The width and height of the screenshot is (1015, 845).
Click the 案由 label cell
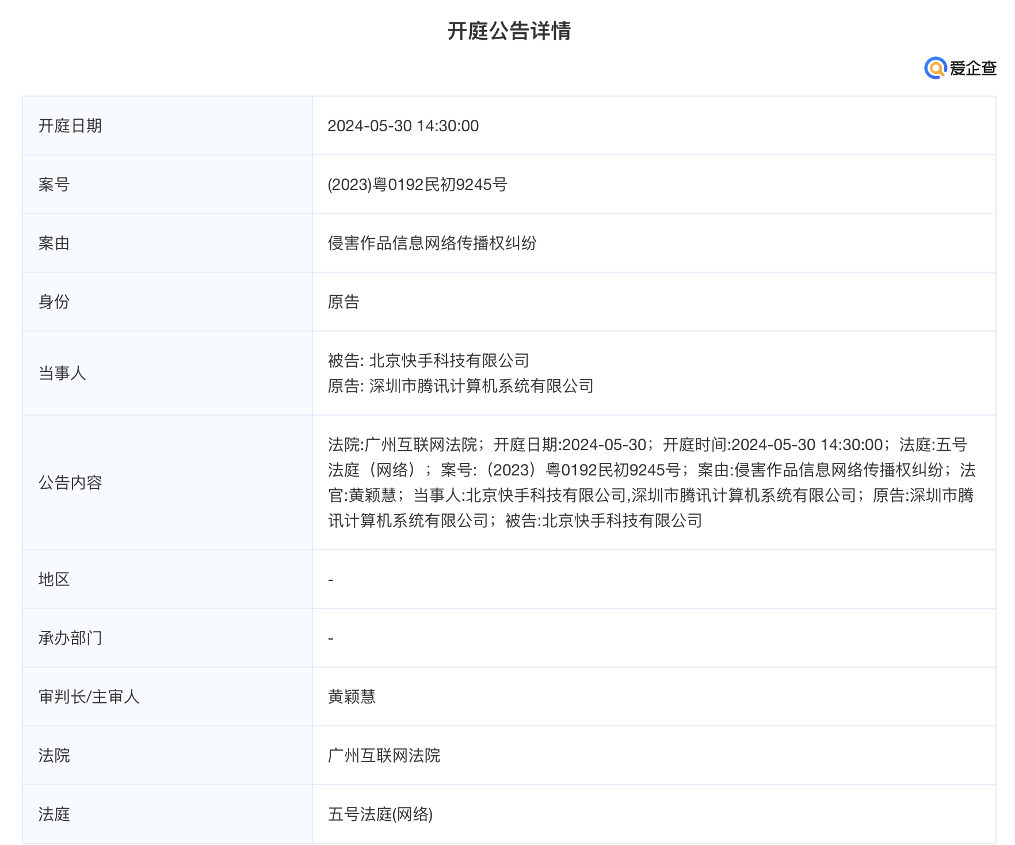[x=167, y=243]
